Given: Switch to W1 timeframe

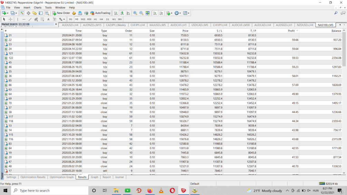Looking at the screenshot, I should tap(114, 19).
